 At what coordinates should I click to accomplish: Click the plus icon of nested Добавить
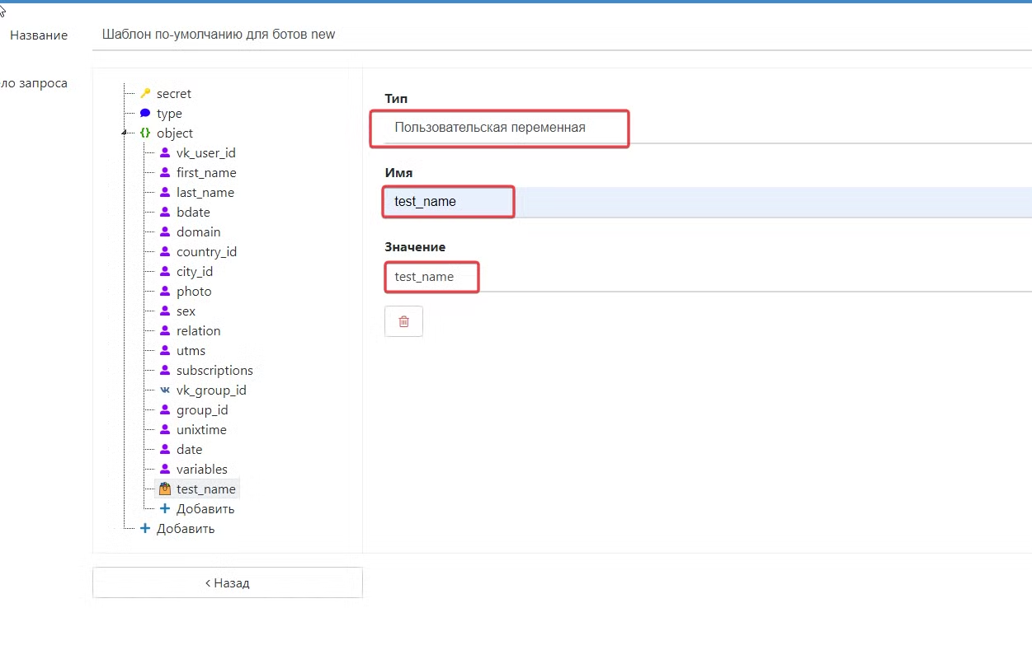pos(165,509)
